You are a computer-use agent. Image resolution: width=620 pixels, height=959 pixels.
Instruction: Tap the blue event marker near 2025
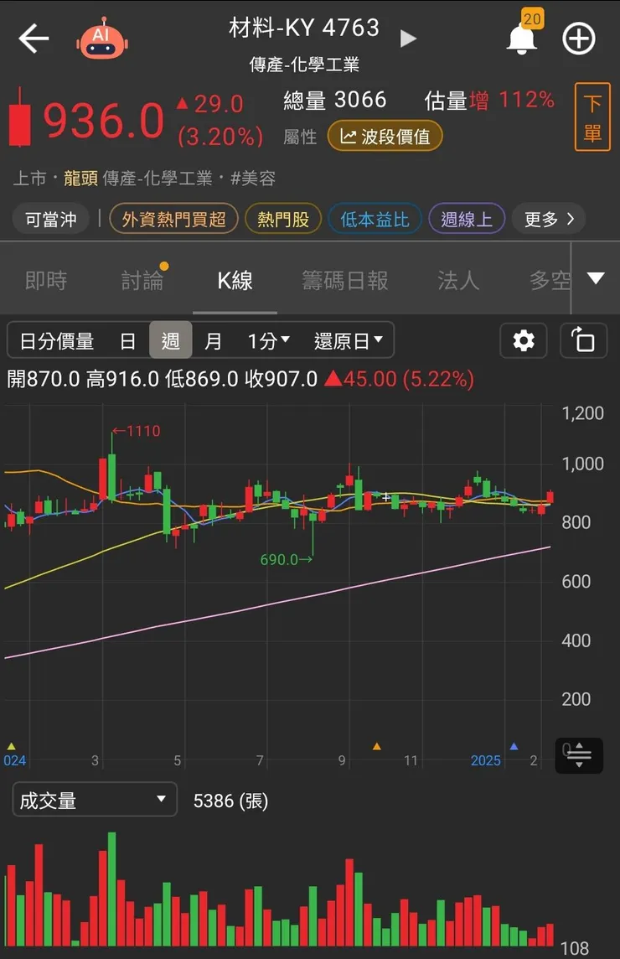click(514, 746)
